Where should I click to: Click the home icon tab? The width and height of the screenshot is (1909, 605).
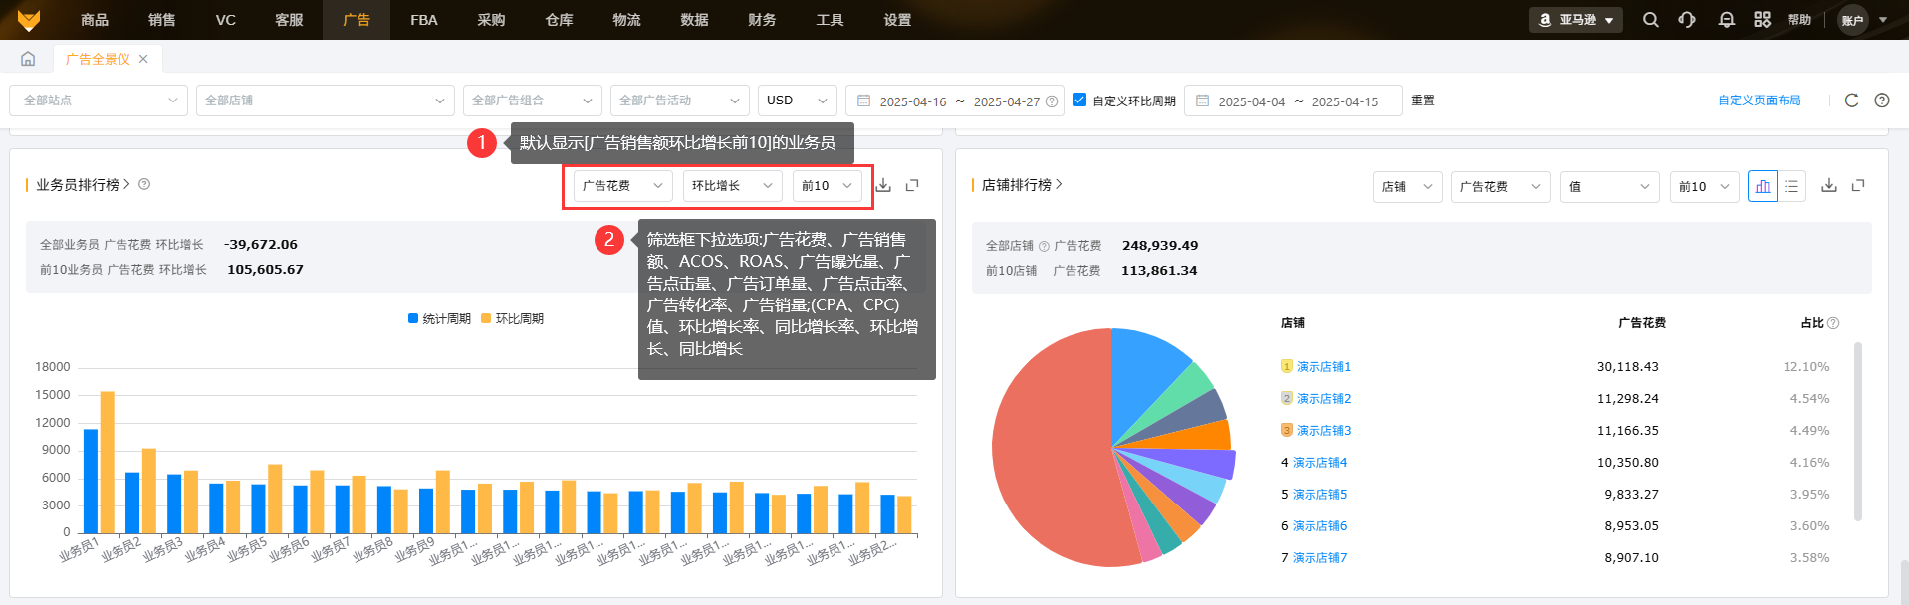click(x=28, y=59)
